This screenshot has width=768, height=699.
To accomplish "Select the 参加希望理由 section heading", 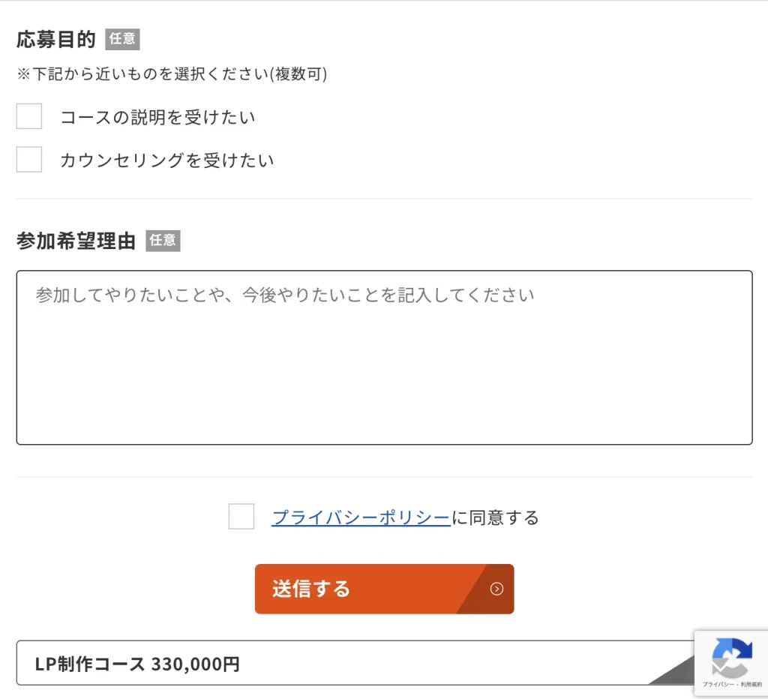I will pos(73,241).
